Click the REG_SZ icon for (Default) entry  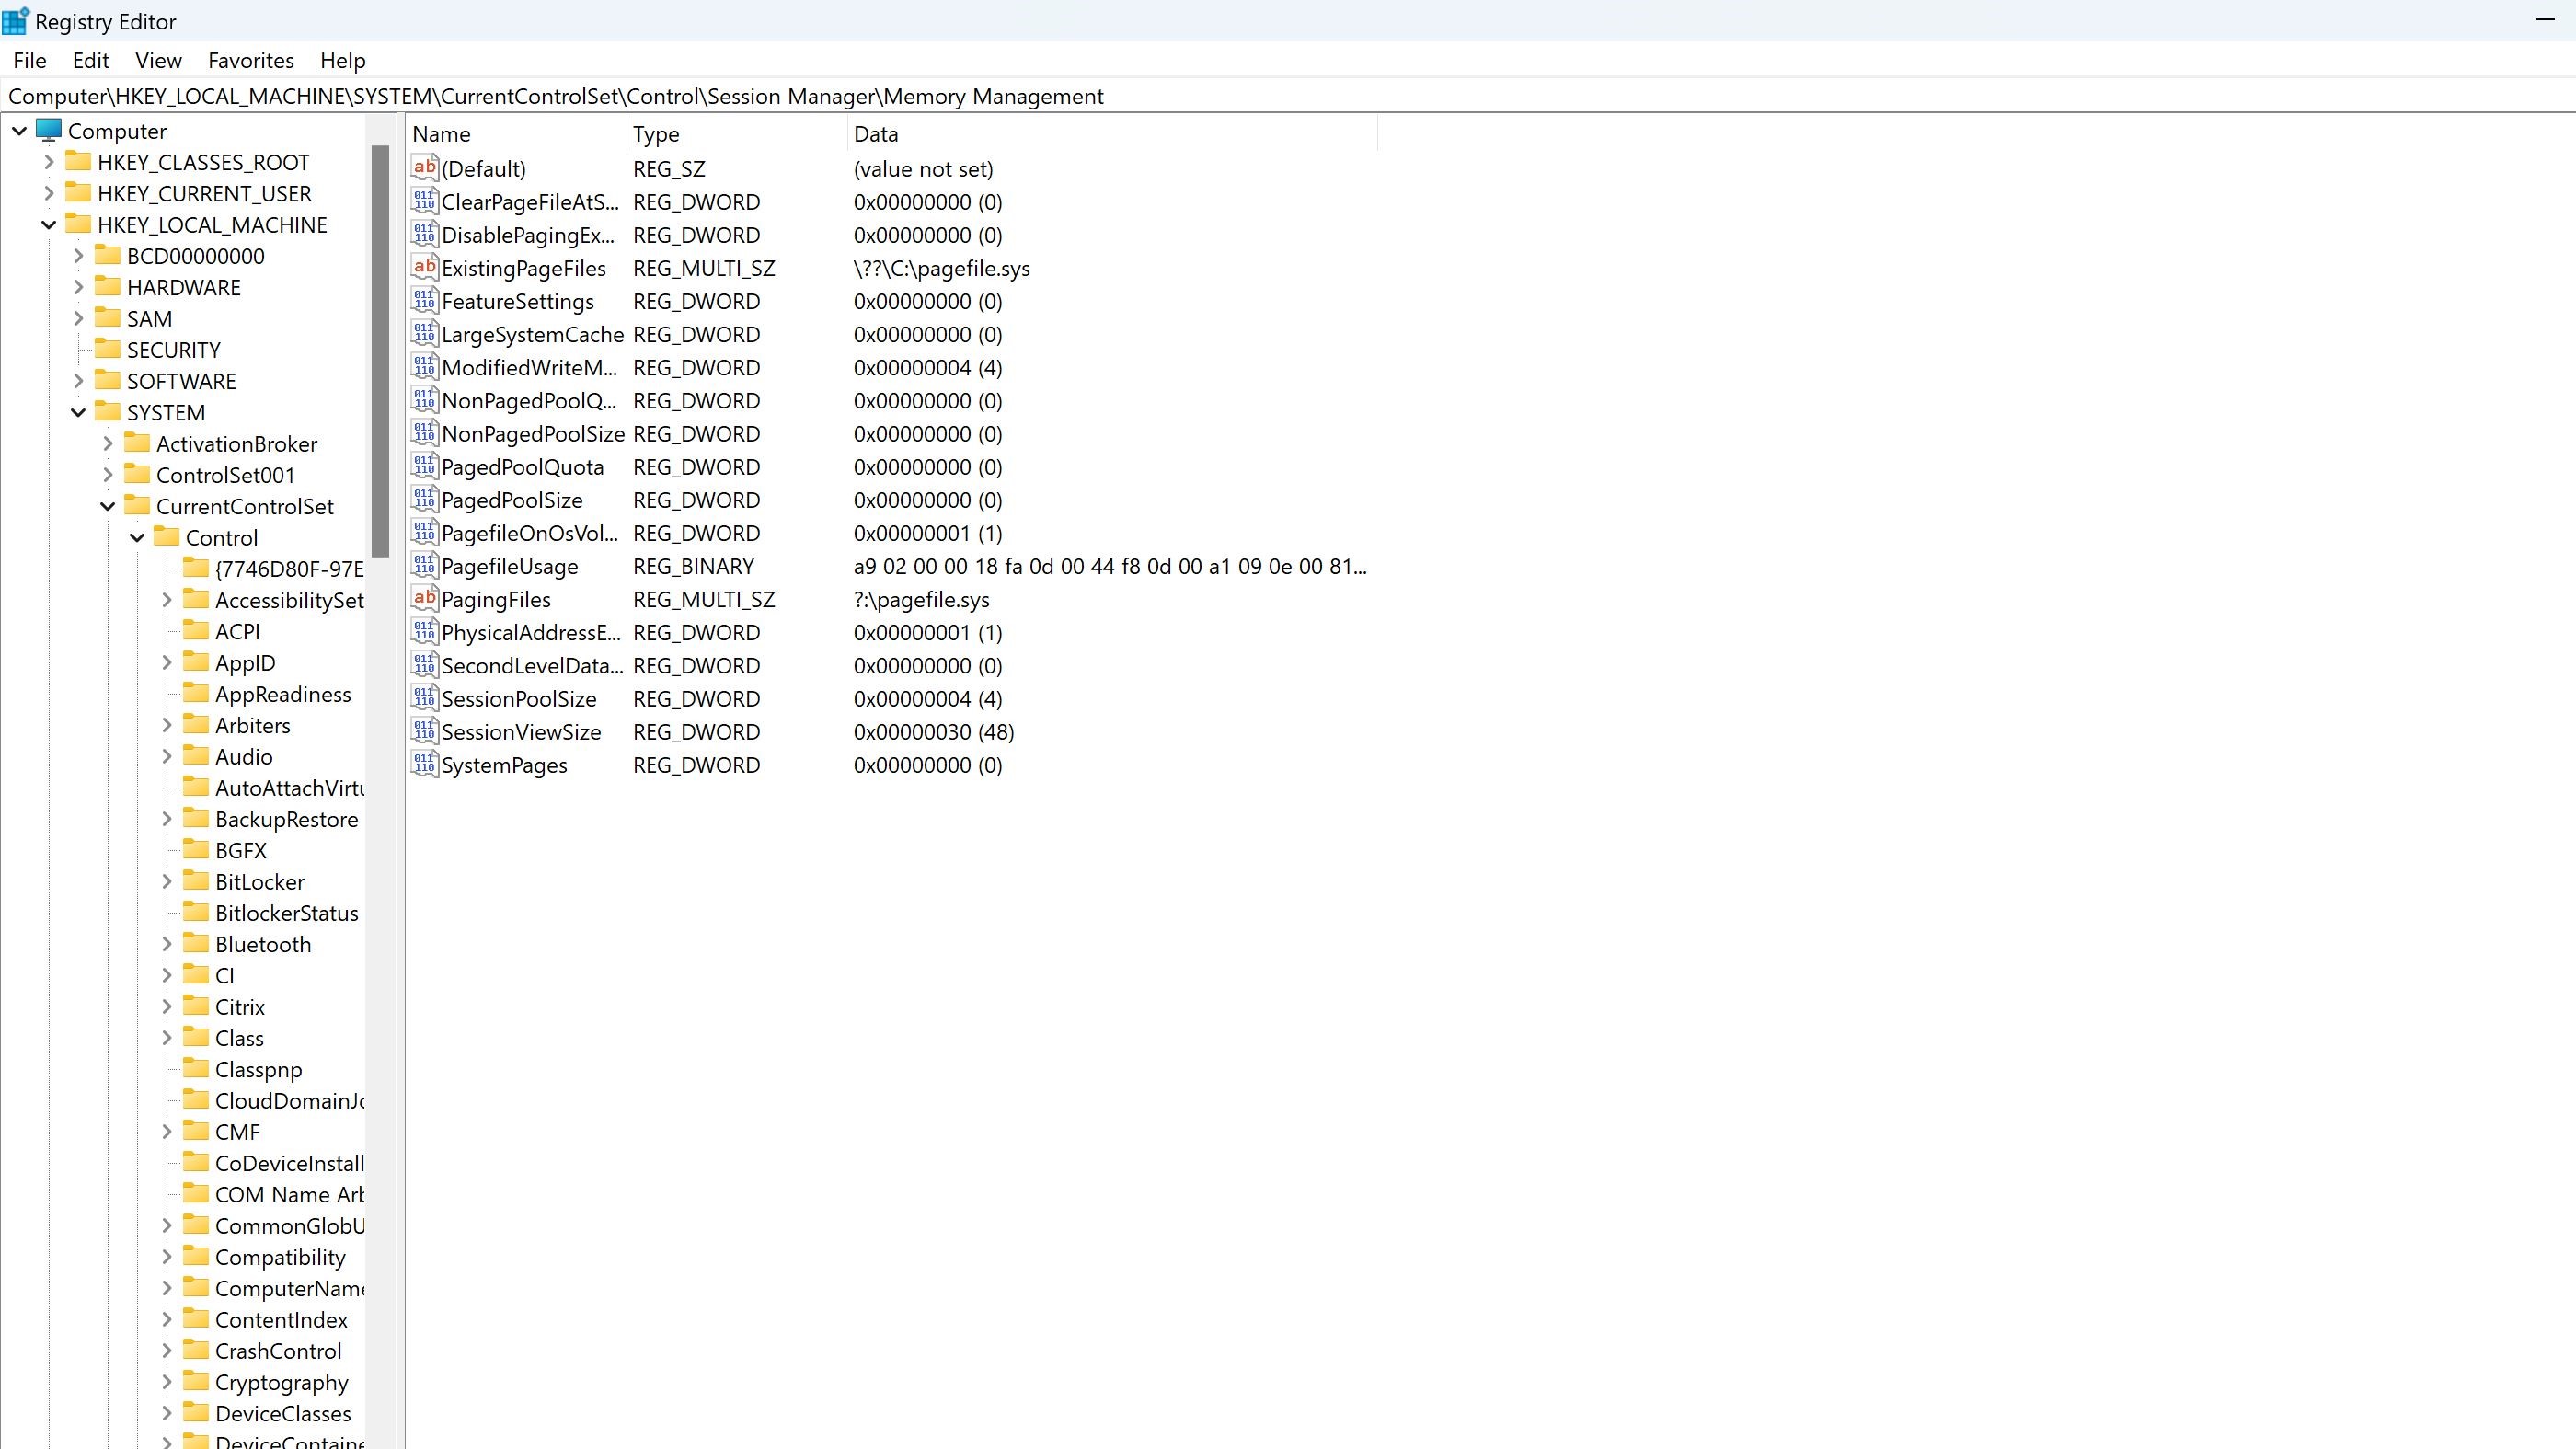[425, 168]
